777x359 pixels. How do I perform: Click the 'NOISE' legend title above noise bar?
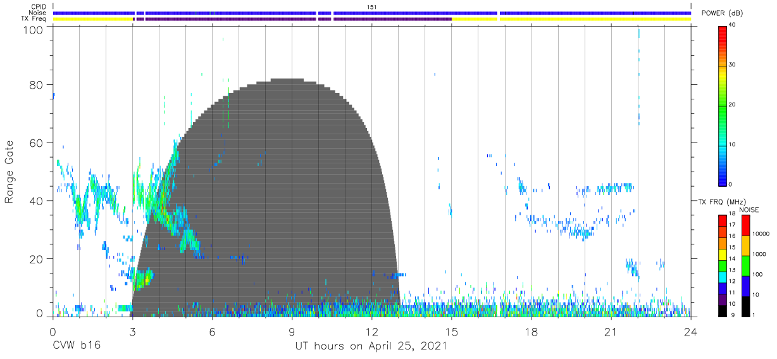[x=749, y=210]
